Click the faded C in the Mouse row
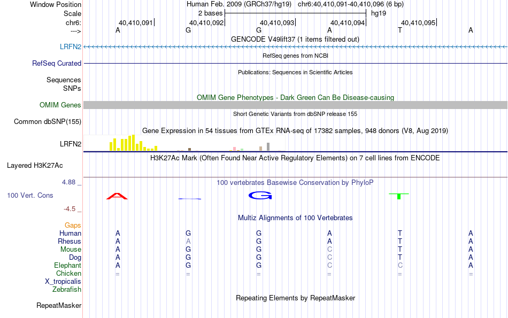The image size is (508, 318). [x=329, y=250]
